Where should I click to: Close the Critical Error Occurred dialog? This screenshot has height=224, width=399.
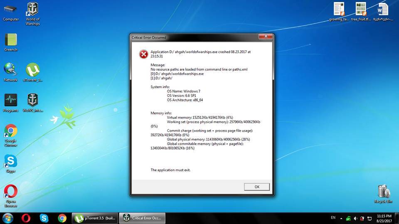point(266,37)
